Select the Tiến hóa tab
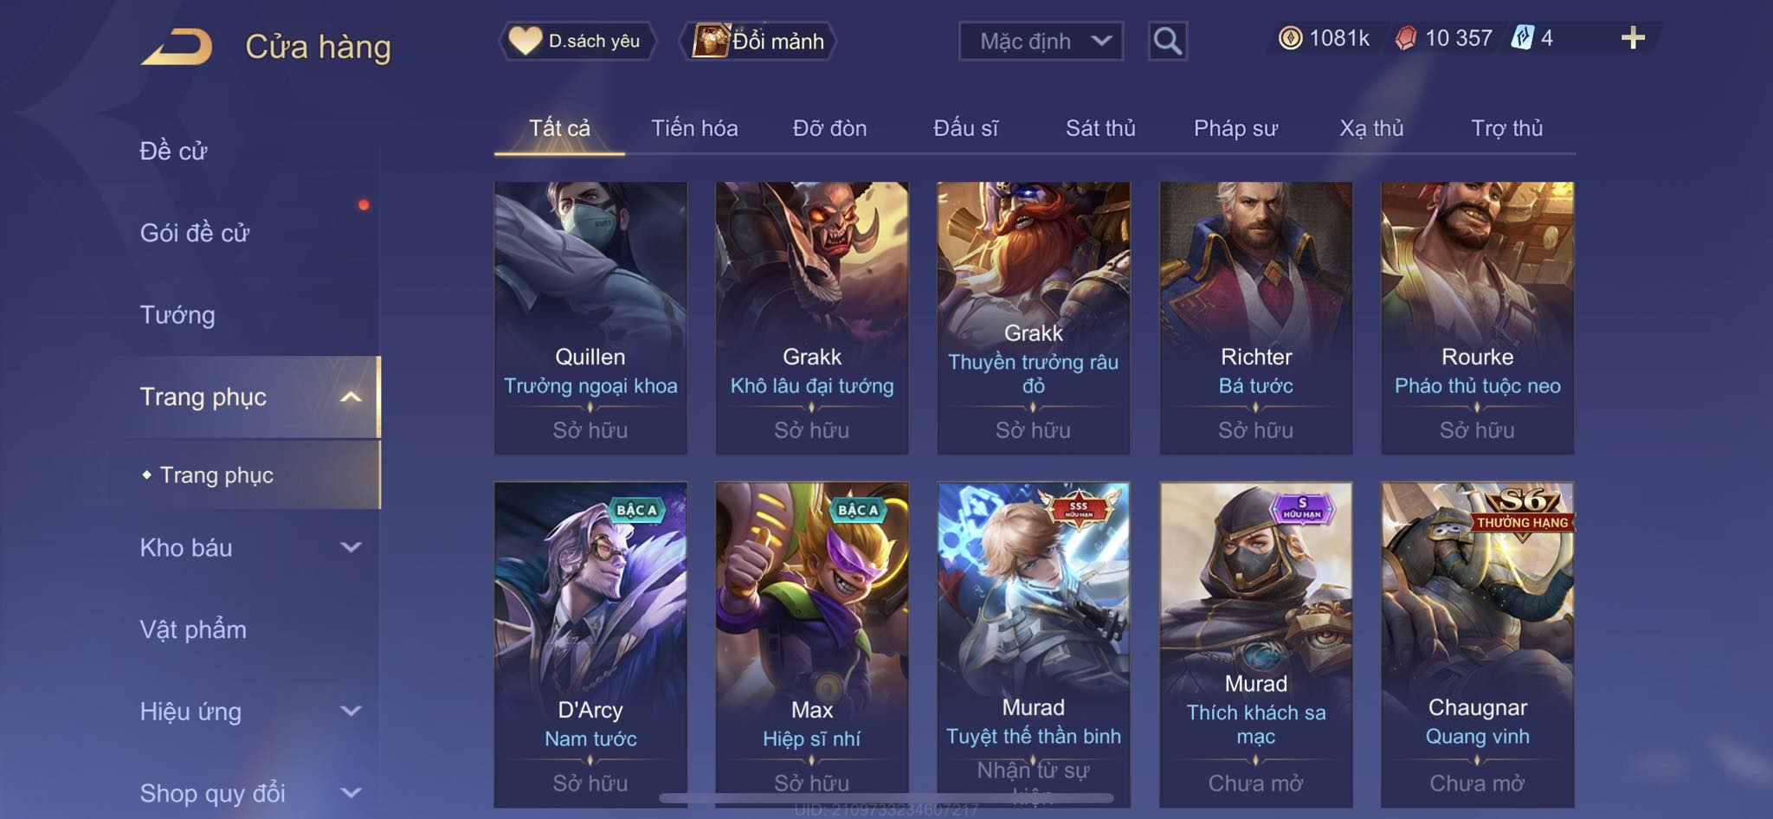Screen dimensions: 1773x819 click(694, 128)
